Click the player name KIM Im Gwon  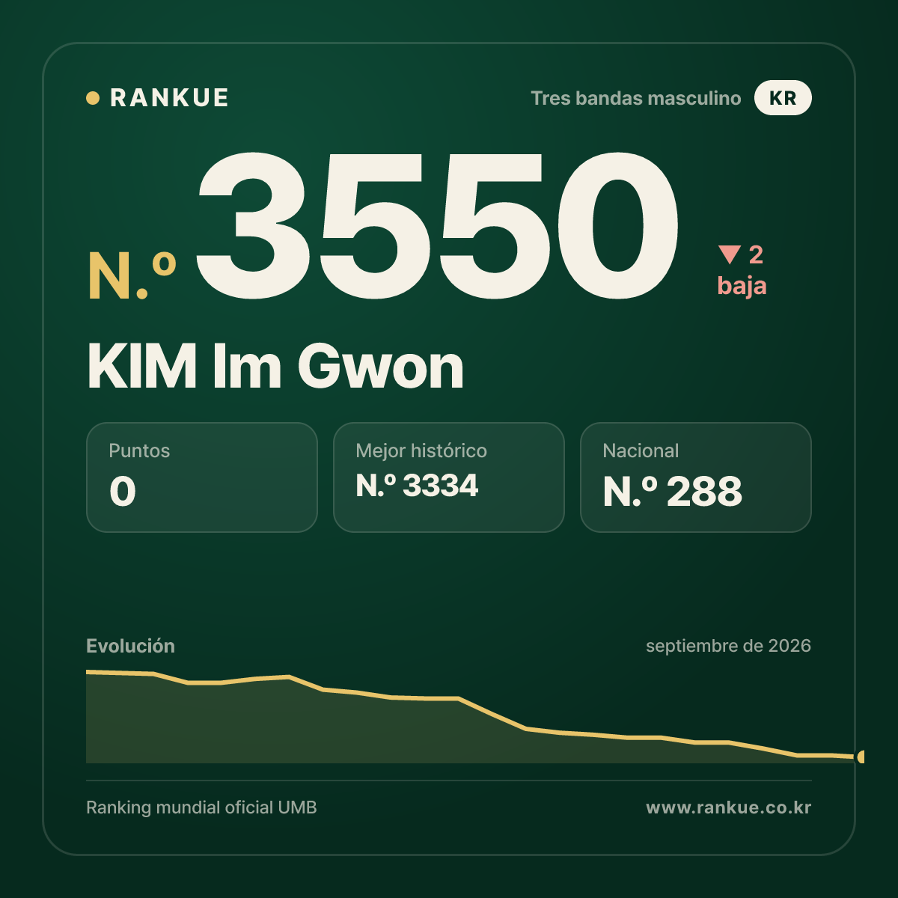275,367
